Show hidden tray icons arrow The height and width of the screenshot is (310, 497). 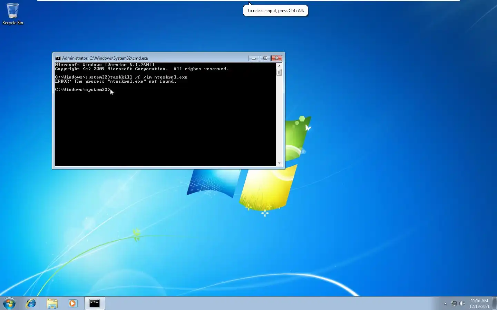coord(445,303)
